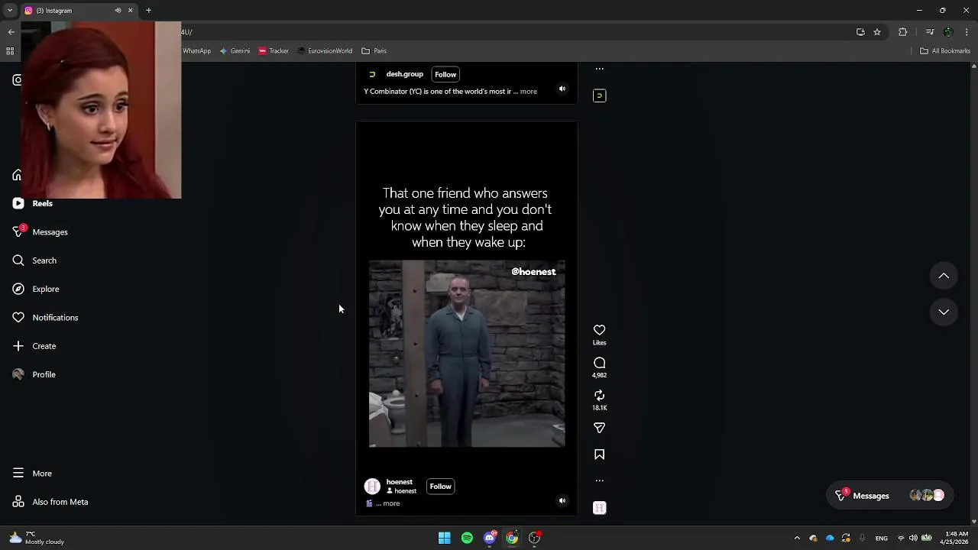Open comments with 4,982 count
The height and width of the screenshot is (550, 978).
(x=599, y=363)
